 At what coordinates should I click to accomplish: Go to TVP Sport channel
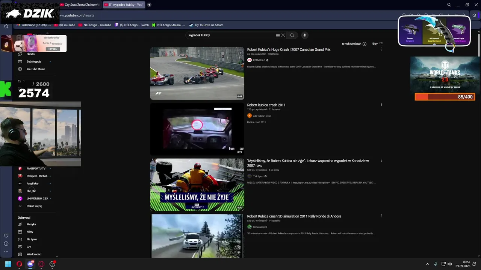(x=258, y=176)
